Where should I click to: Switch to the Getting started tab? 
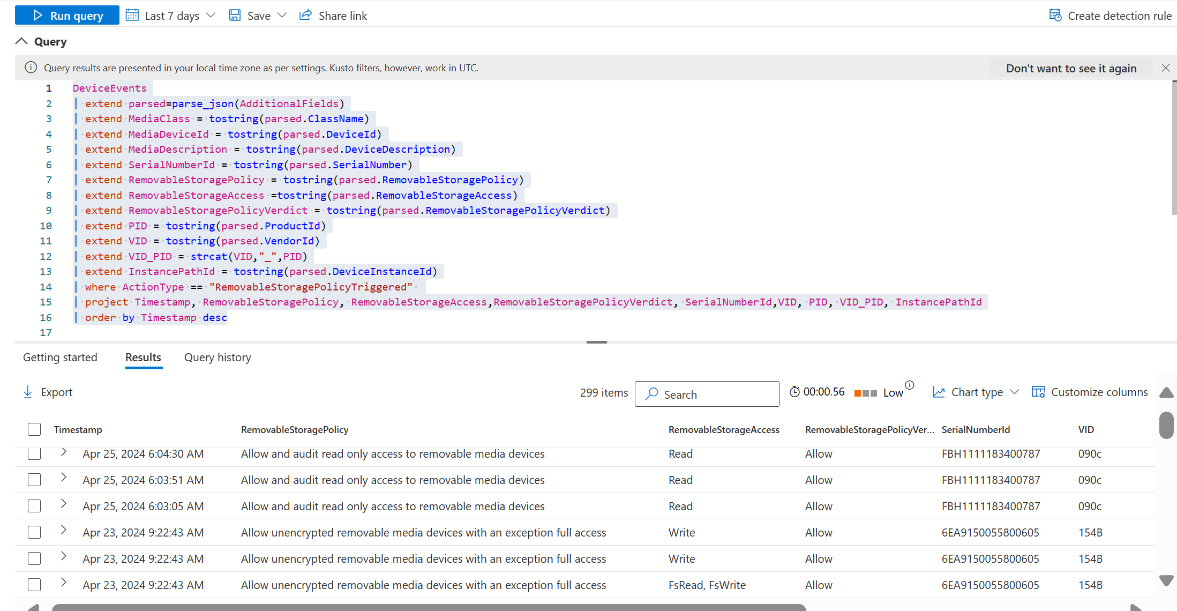pos(60,357)
